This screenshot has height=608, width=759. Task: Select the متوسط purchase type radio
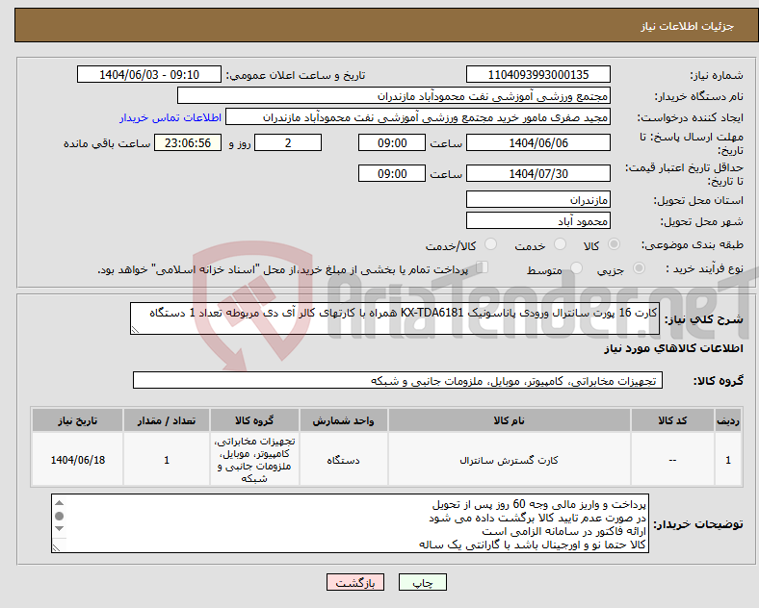(576, 267)
